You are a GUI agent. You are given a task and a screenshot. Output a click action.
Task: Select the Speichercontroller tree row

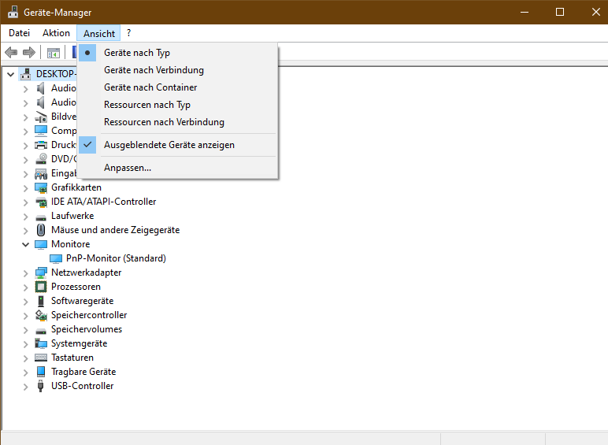click(89, 315)
